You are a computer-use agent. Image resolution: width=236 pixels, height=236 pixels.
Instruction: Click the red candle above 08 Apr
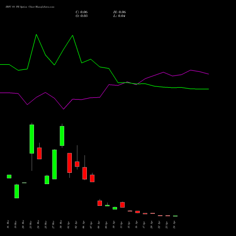click(100, 203)
